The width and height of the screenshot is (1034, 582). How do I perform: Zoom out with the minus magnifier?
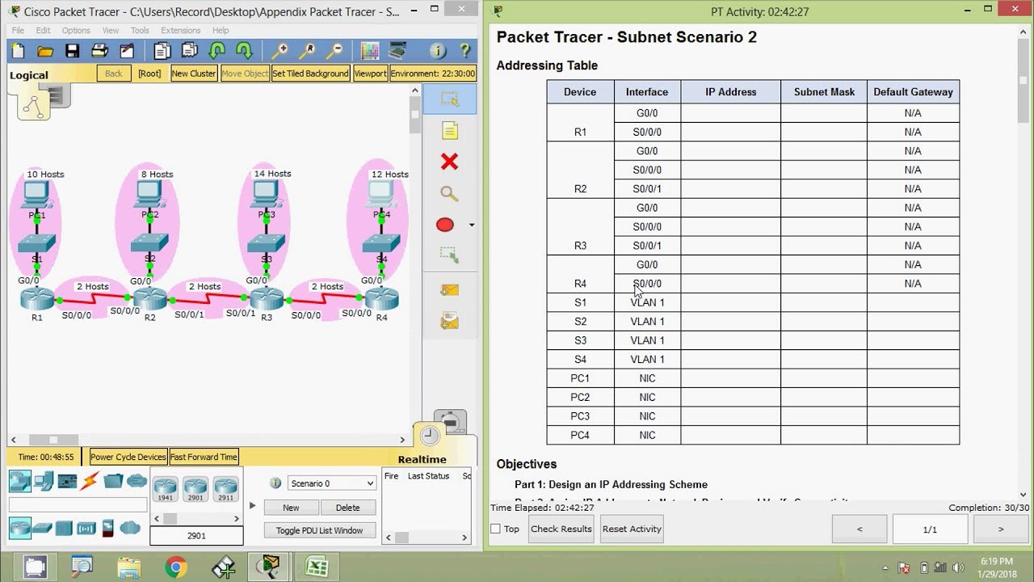coord(334,51)
